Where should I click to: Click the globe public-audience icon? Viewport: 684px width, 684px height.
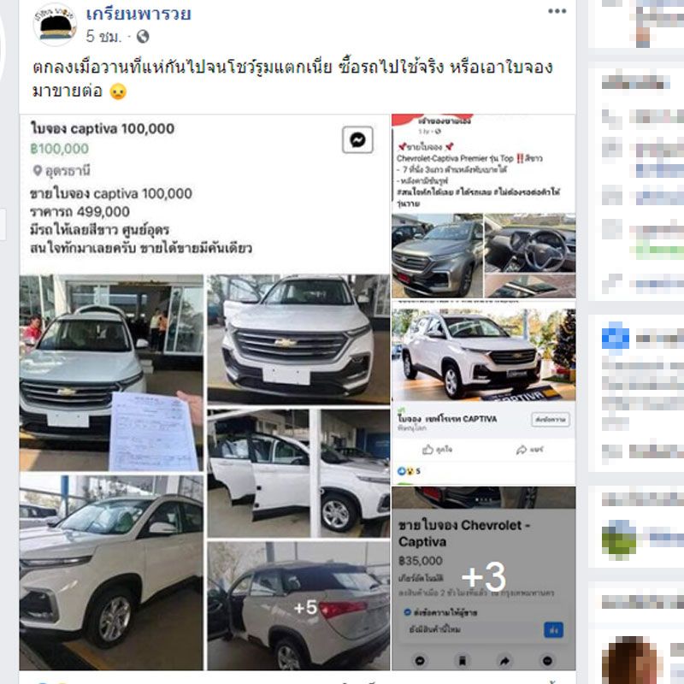pos(143,36)
